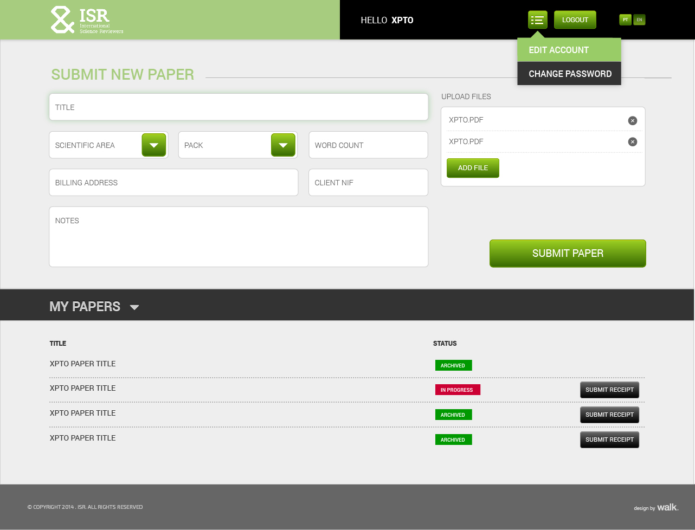Viewport: 695px width, 530px height.
Task: Click the ISR logo in header
Action: [87, 20]
